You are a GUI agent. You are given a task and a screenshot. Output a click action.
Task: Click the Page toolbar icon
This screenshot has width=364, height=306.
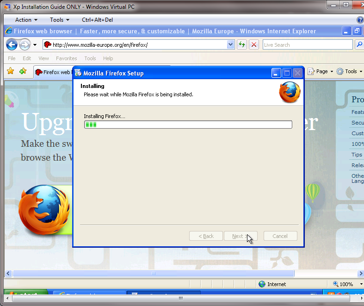pos(311,71)
